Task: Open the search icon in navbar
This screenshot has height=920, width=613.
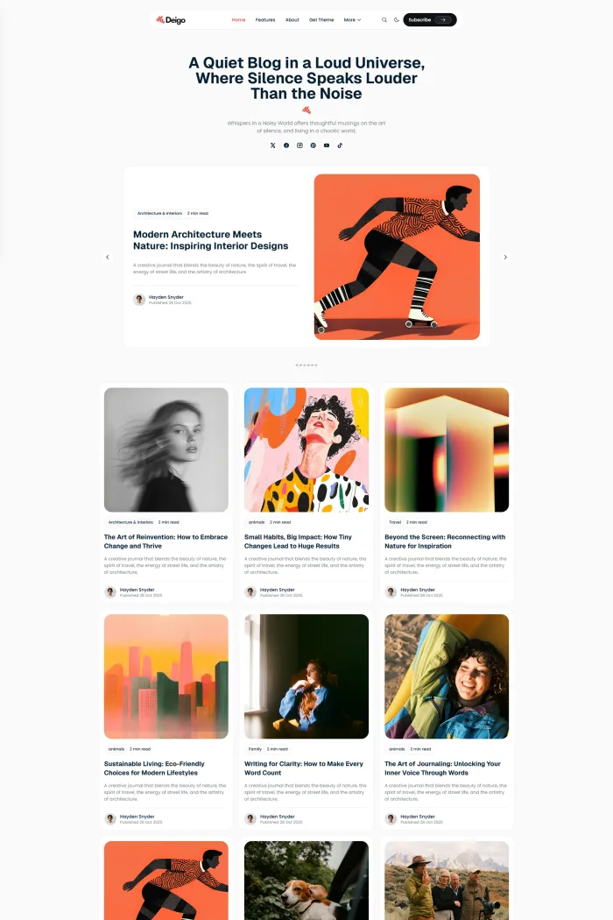Action: coord(384,20)
